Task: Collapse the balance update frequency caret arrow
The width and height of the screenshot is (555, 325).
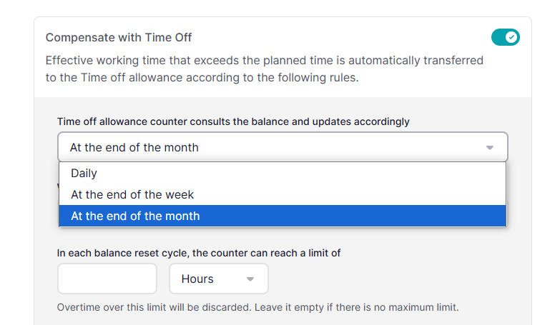Action: [489, 147]
